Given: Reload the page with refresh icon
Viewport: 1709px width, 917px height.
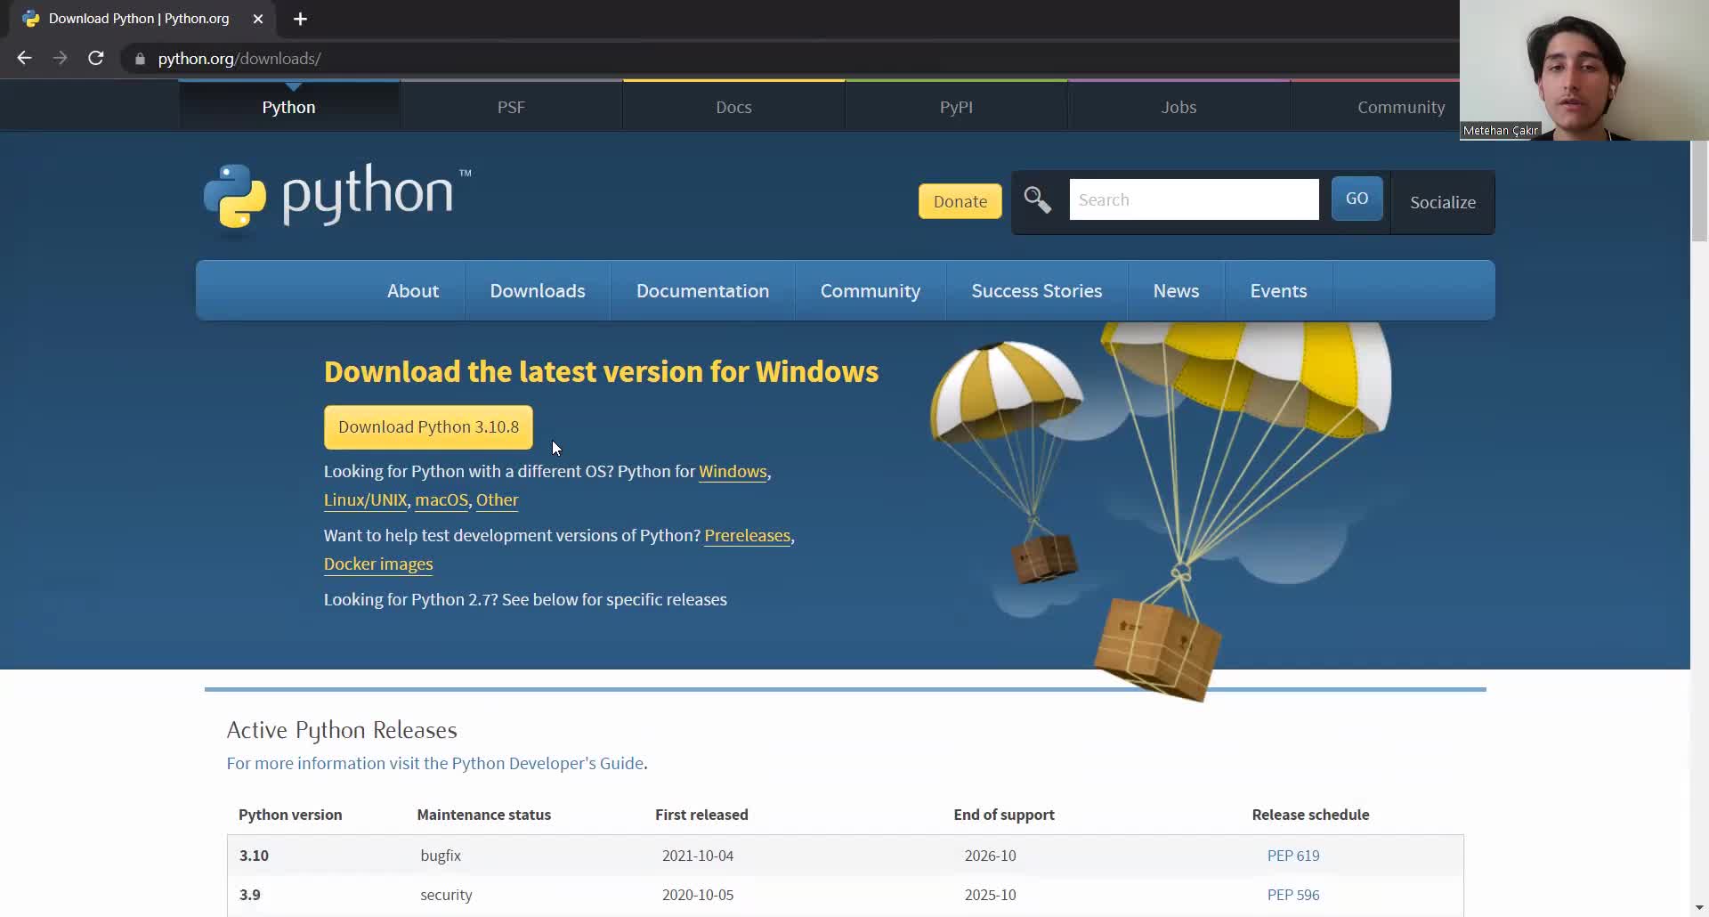Looking at the screenshot, I should (96, 58).
